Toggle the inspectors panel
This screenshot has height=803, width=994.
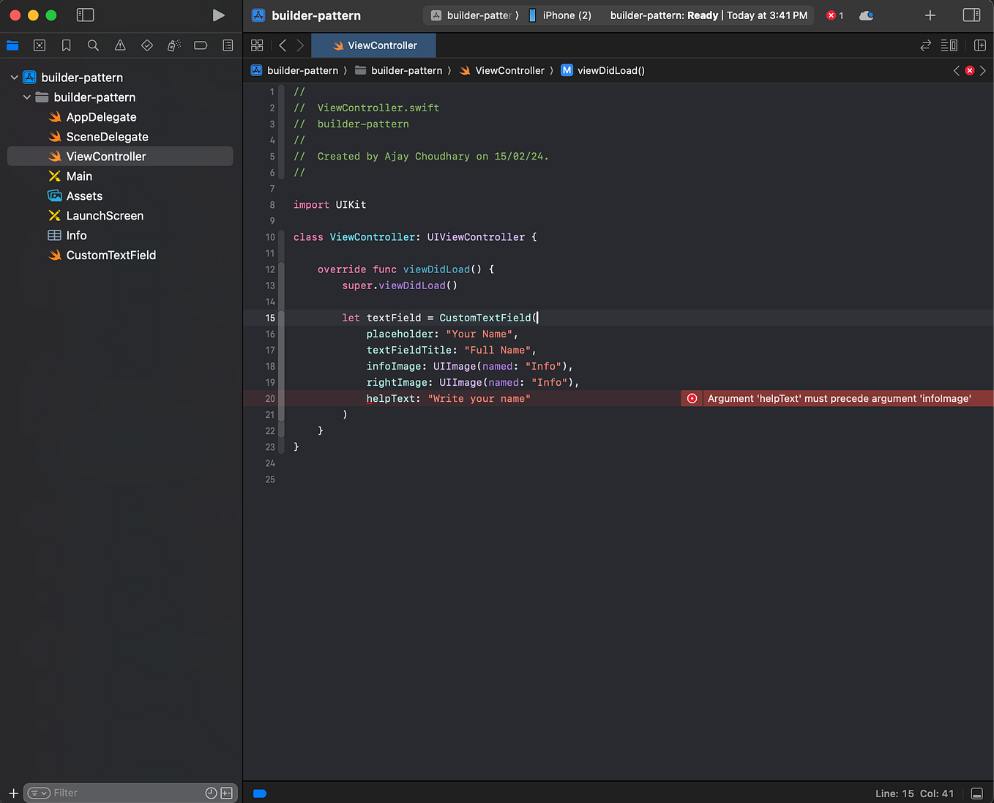coord(971,15)
